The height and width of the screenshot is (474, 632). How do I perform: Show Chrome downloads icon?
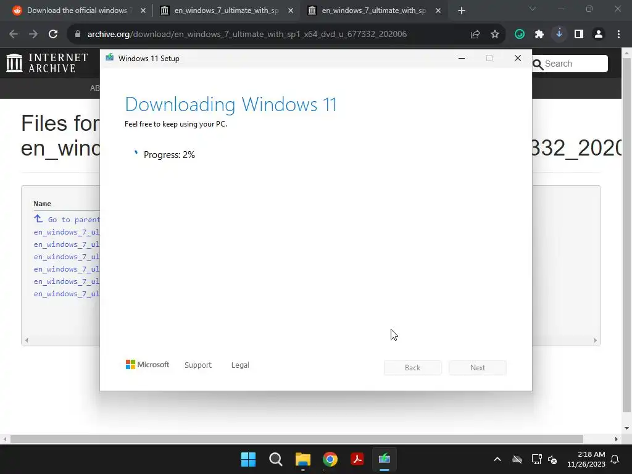click(559, 34)
